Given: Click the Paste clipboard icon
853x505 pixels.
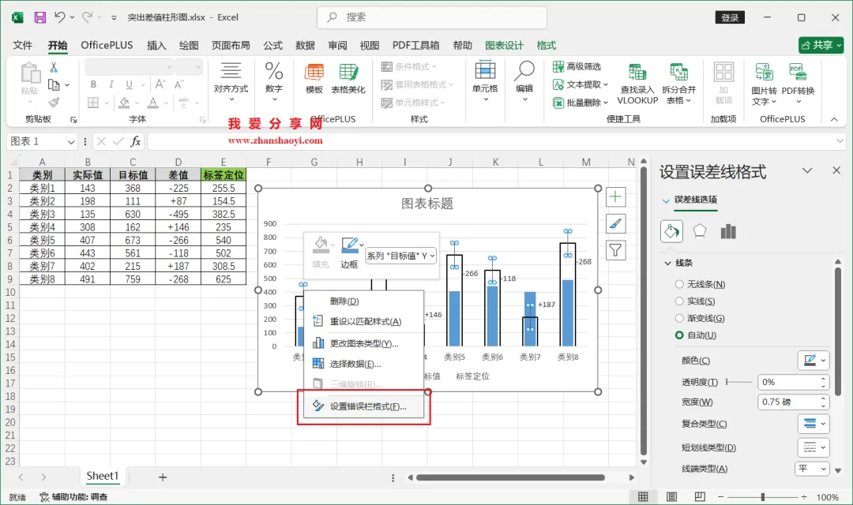Looking at the screenshot, I should [30, 73].
